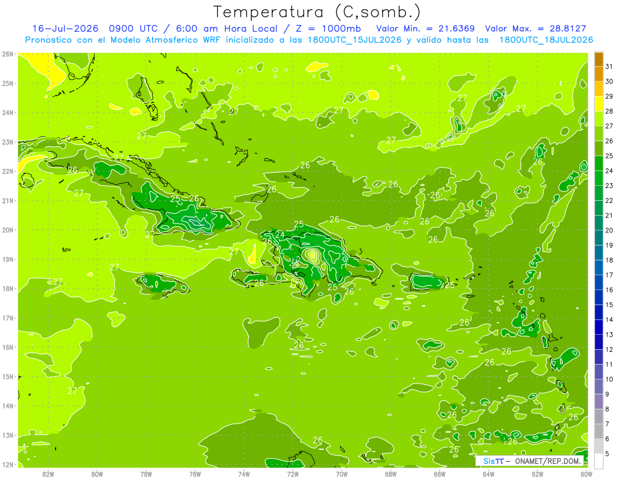This screenshot has width=623, height=481.
Task: Click the legend value "21"
Action: pyautogui.click(x=610, y=215)
